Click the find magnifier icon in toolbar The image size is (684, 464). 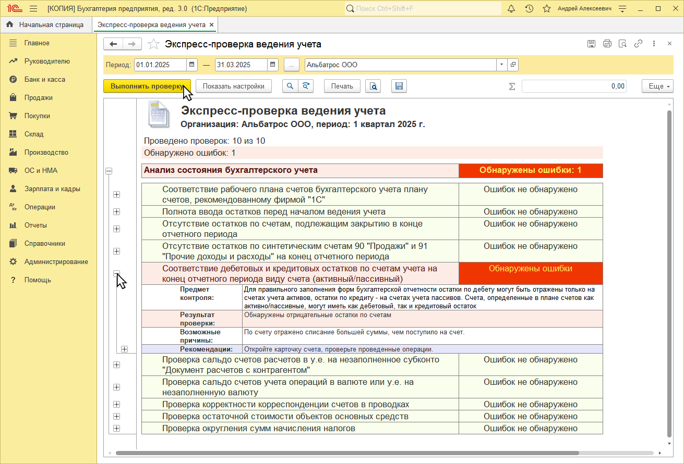point(290,86)
